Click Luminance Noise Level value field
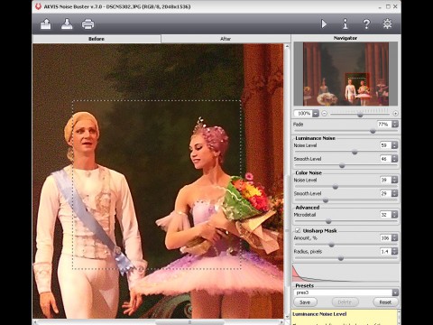Viewport: 433px width, 325px height. 385,145
